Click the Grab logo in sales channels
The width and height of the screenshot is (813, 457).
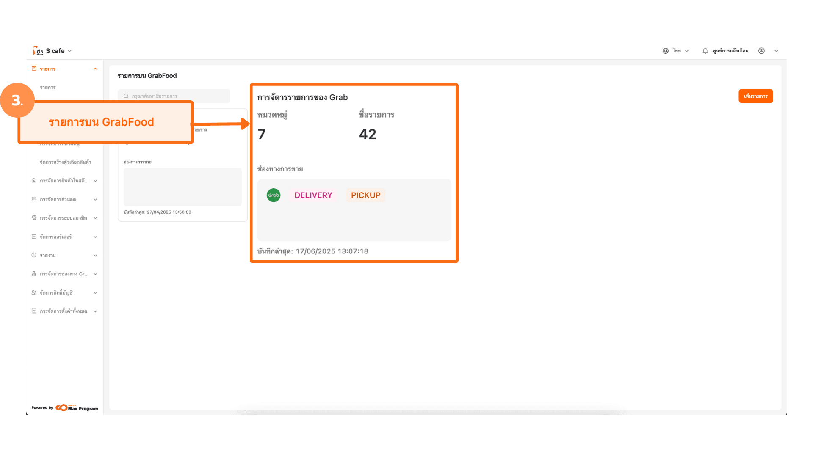[274, 195]
